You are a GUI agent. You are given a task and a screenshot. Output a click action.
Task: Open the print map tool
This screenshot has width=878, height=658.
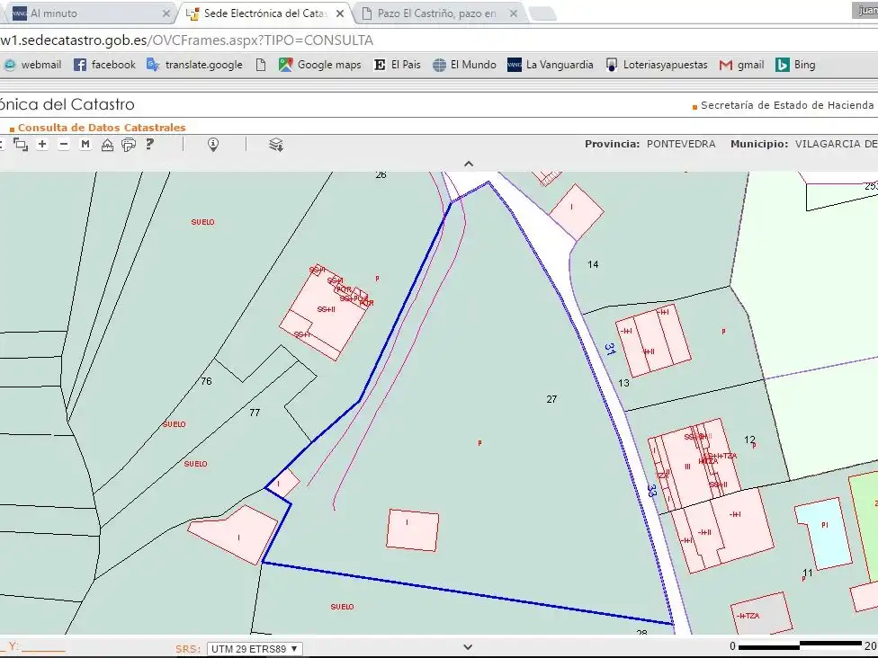[x=129, y=145]
